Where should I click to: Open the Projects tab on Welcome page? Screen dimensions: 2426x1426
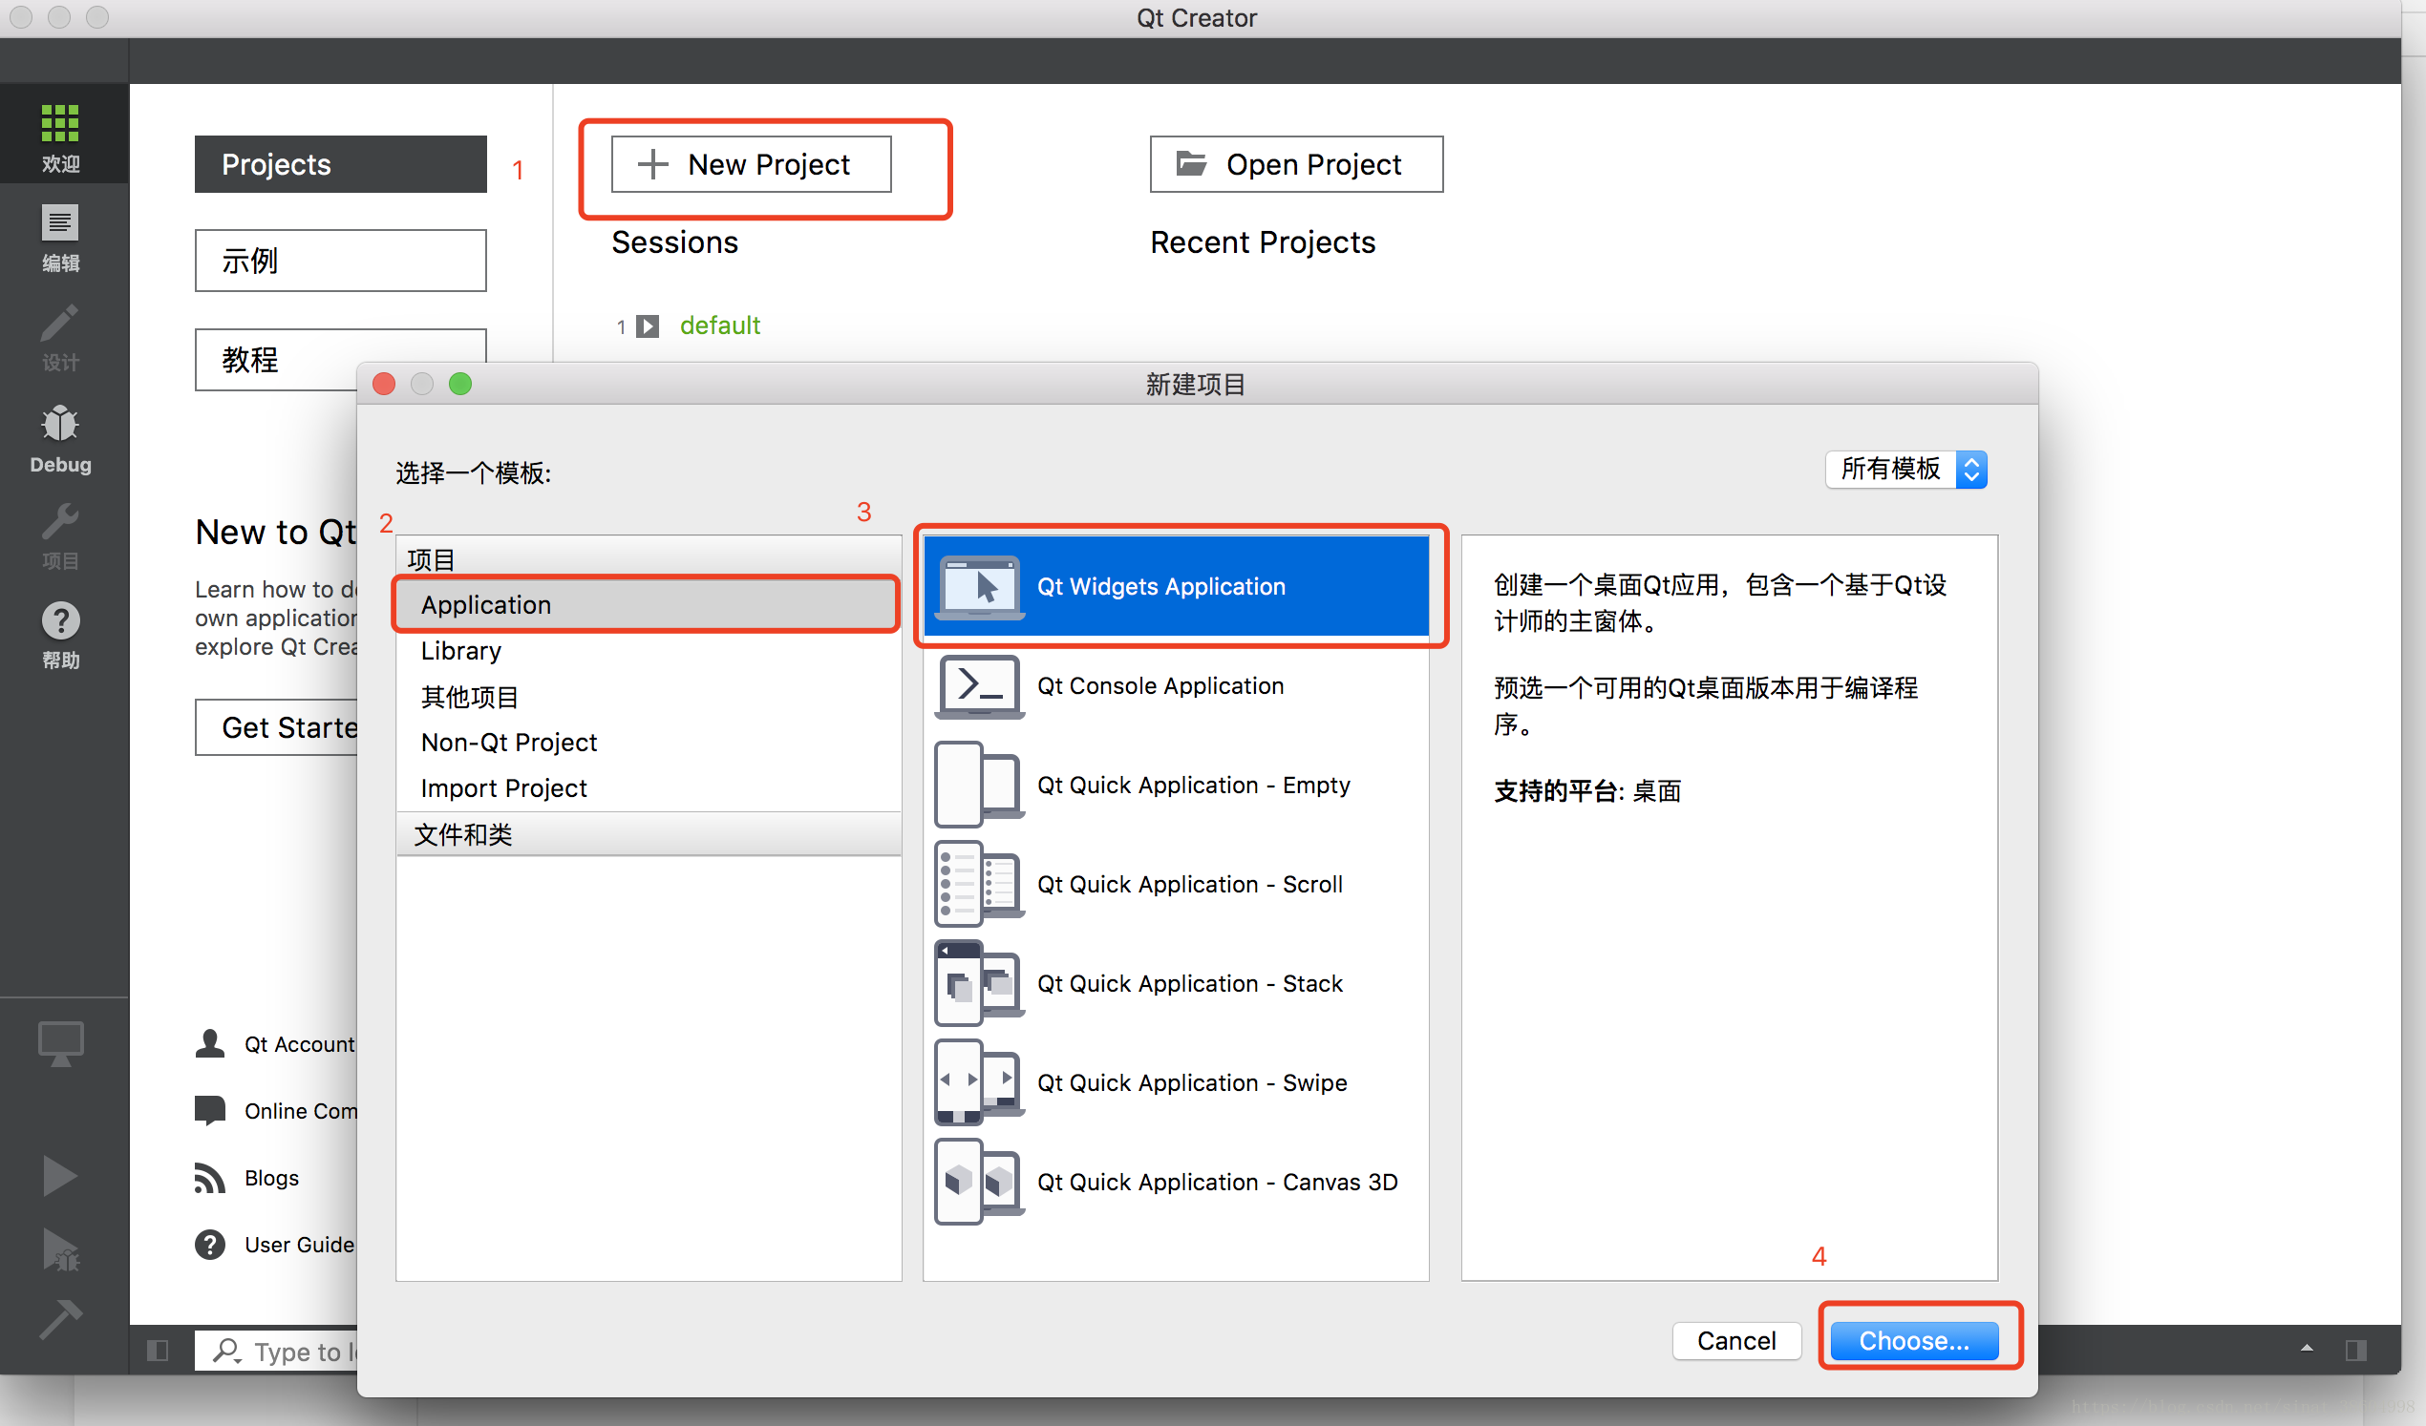coord(340,163)
